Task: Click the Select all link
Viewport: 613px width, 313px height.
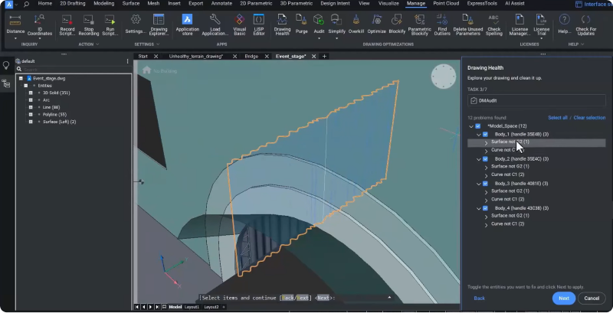Action: [x=557, y=118]
